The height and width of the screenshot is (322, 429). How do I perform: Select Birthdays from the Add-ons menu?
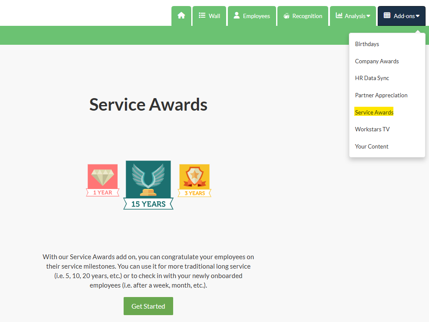pos(367,44)
